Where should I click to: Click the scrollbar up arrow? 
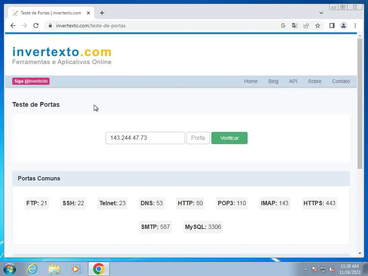pos(360,36)
